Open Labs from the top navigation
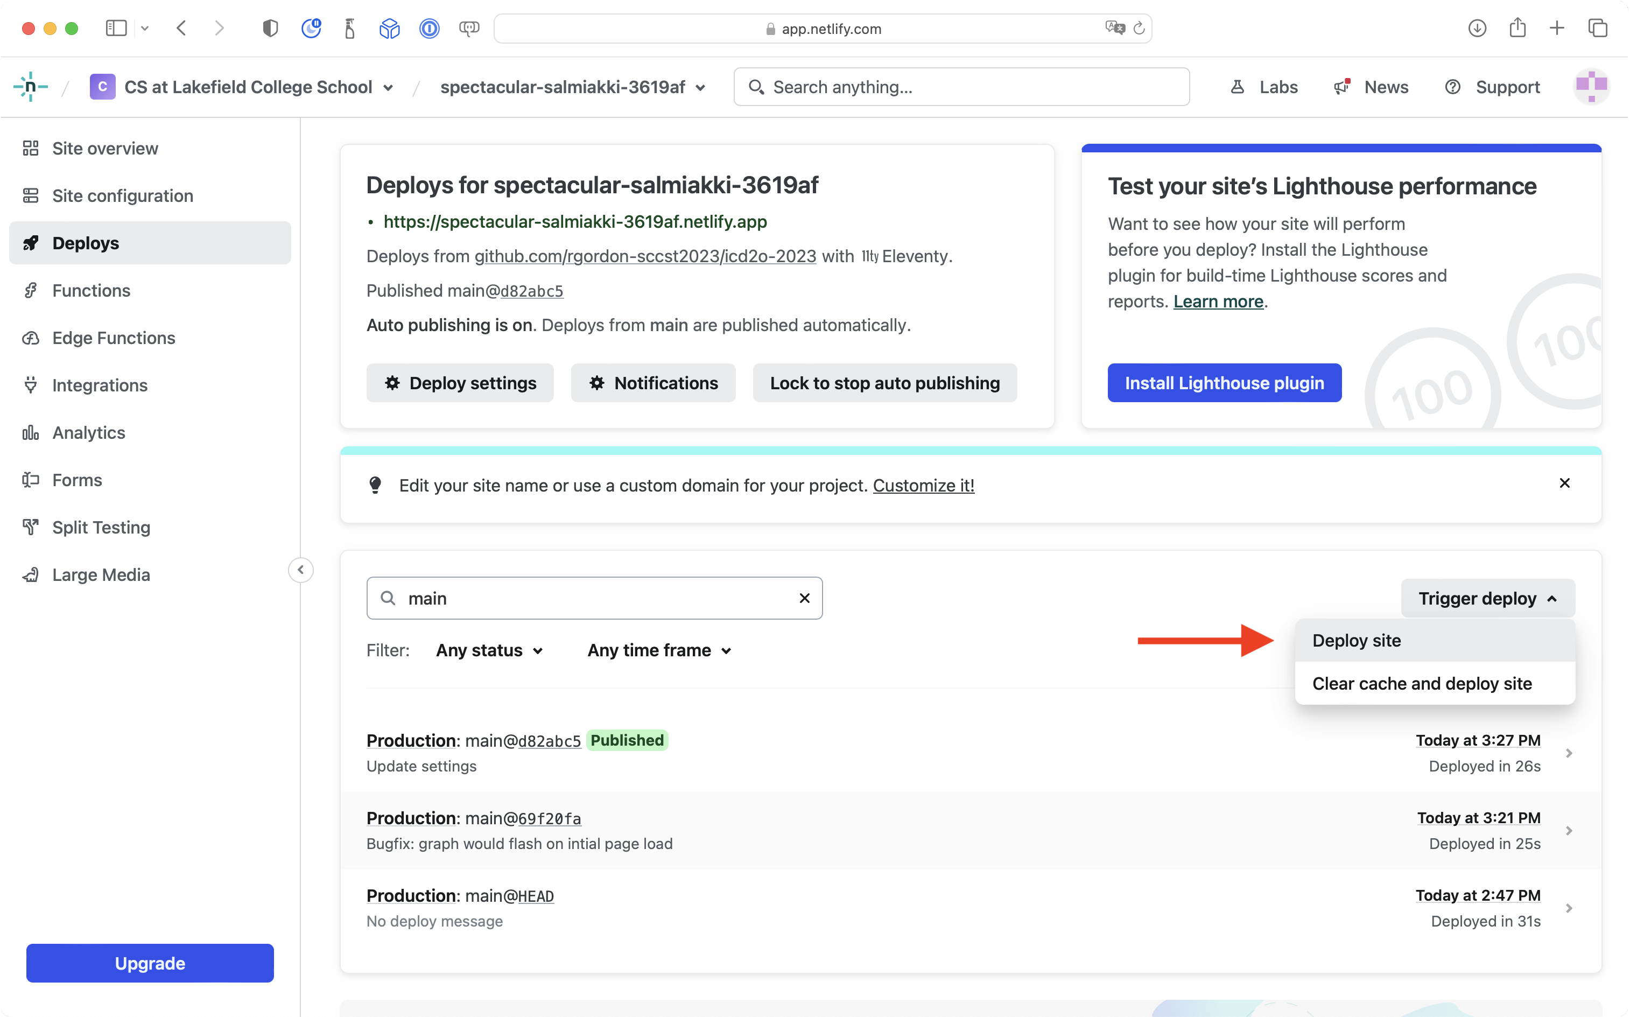 [1264, 87]
